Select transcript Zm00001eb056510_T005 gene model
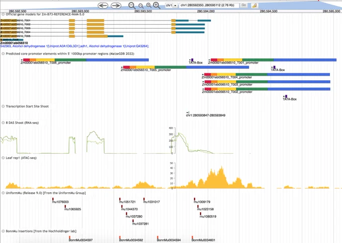 [62, 36]
